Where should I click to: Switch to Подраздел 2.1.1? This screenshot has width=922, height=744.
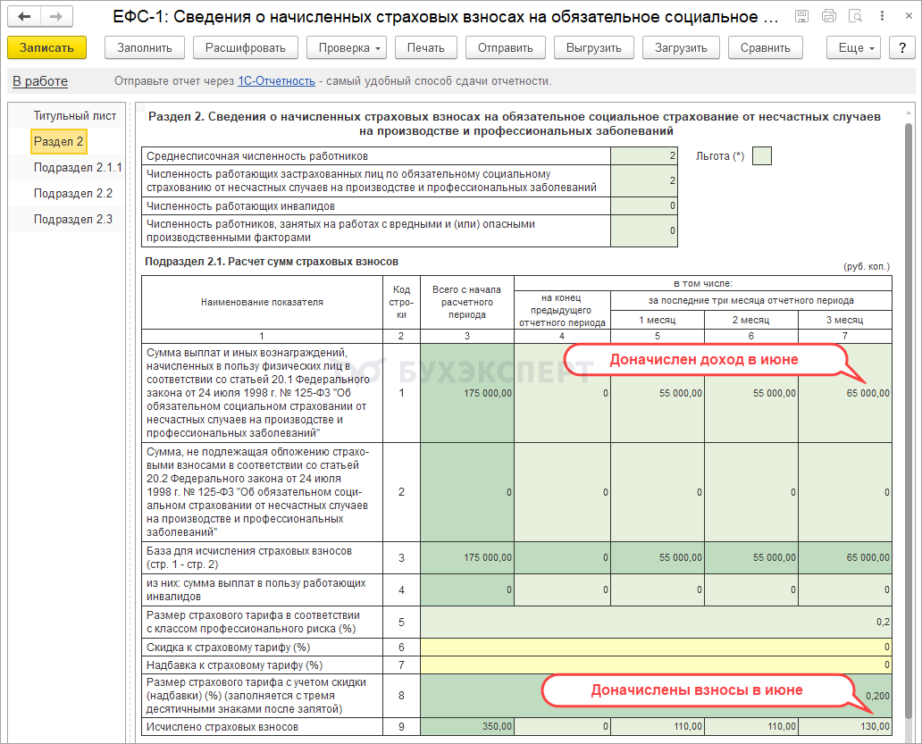click(x=78, y=168)
